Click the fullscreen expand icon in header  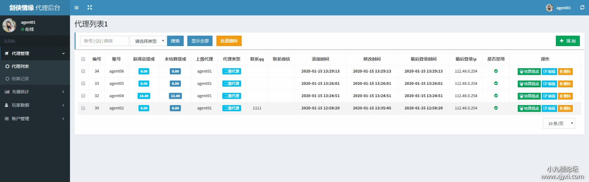click(x=89, y=8)
